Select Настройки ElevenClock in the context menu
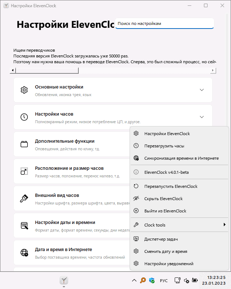The width and height of the screenshot is (231, 289). (x=179, y=134)
